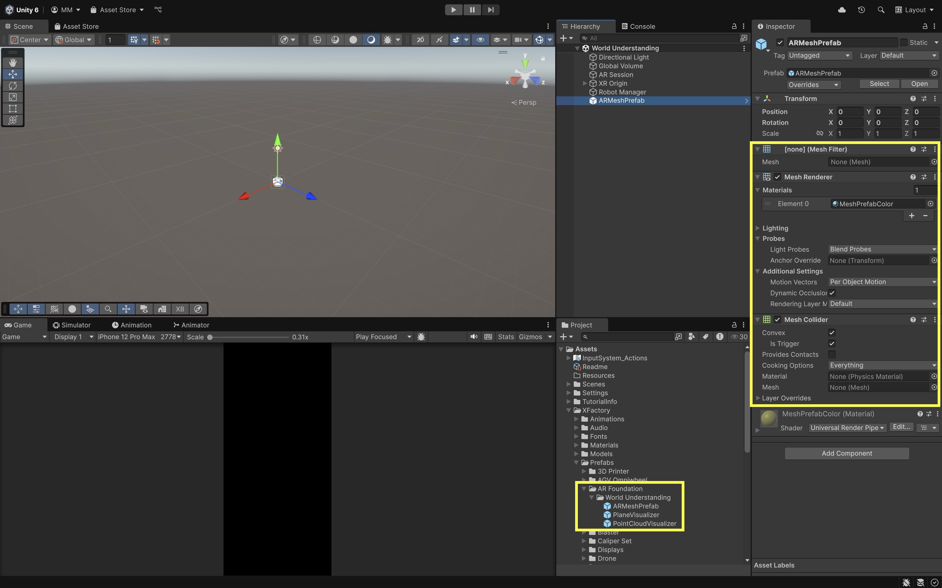Click the prefab Open button
The width and height of the screenshot is (942, 588).
point(919,84)
